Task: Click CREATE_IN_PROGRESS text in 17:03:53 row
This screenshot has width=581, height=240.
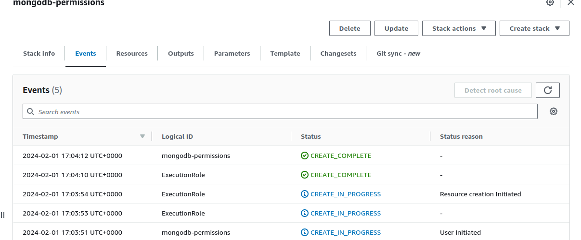Action: pyautogui.click(x=346, y=213)
